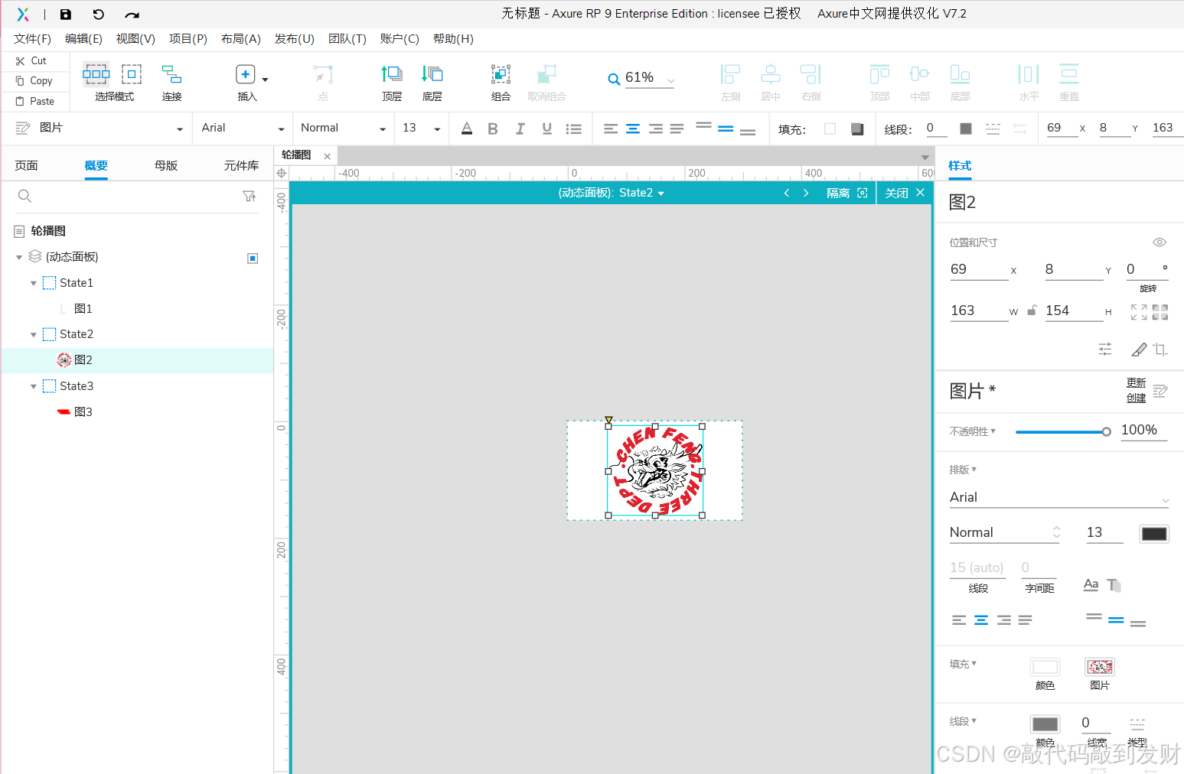Click the ruler origin crosshair icon

pos(282,174)
